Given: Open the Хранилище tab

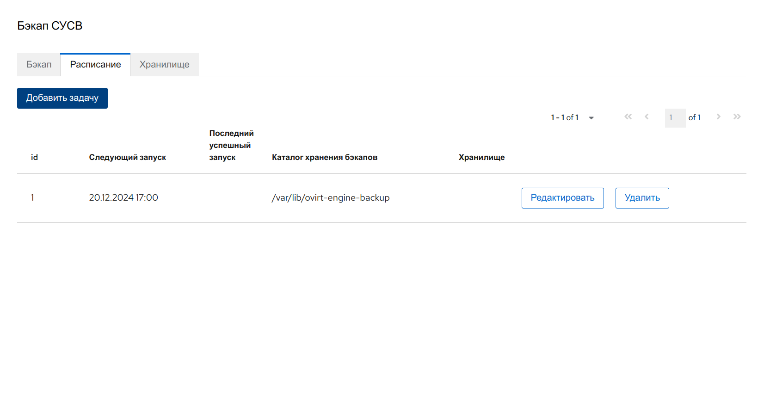Looking at the screenshot, I should (164, 65).
